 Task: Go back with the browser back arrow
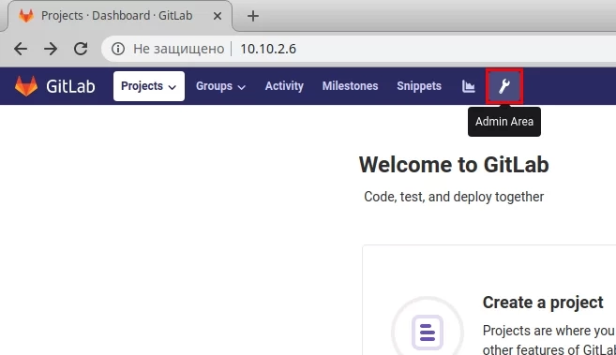pos(21,49)
